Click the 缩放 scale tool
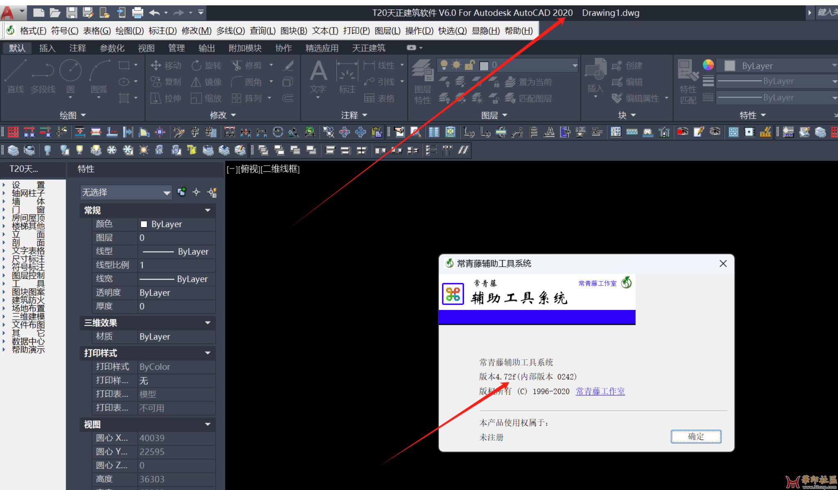The height and width of the screenshot is (490, 838). [206, 98]
